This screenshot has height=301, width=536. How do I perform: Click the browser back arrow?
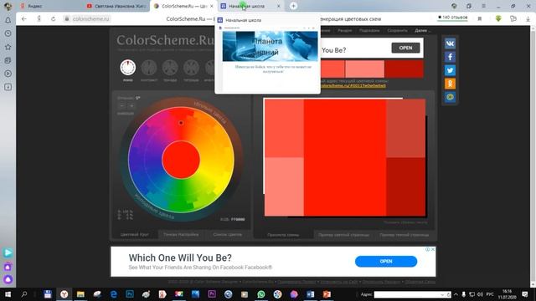click(24, 18)
